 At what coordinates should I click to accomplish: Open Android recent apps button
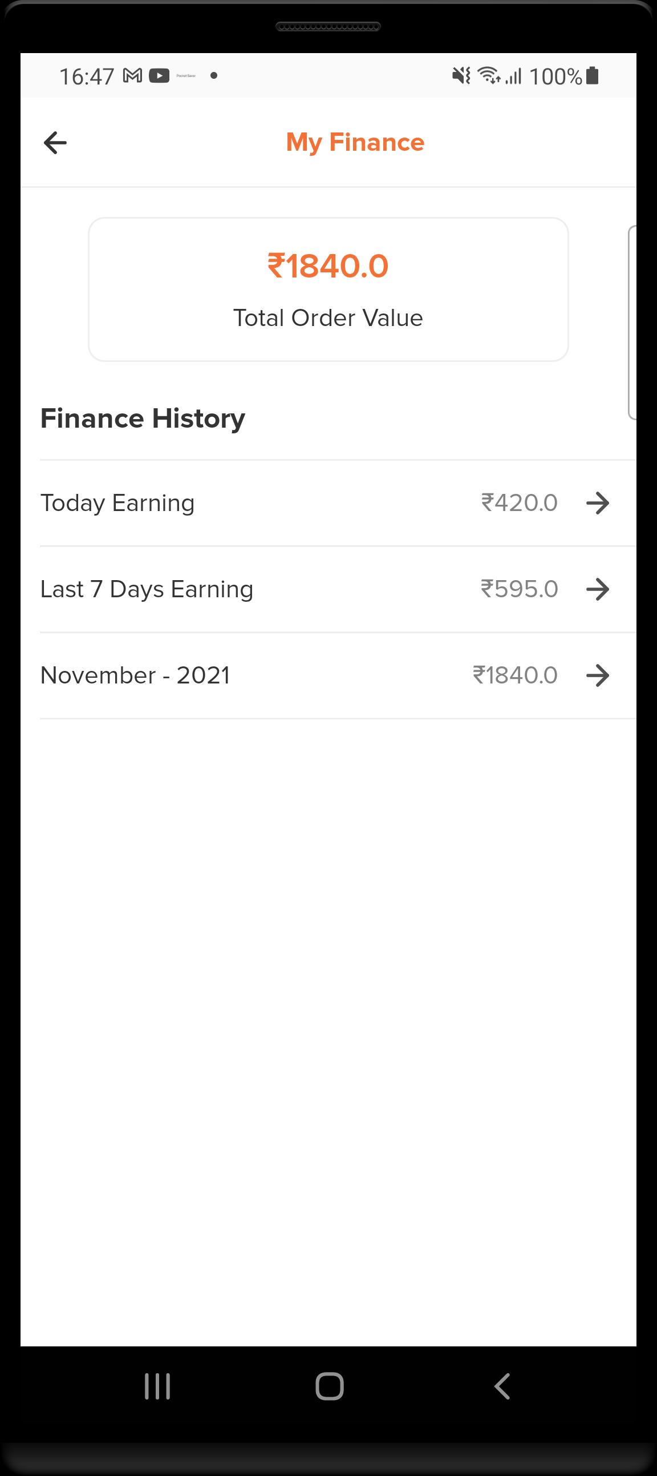(x=157, y=1386)
